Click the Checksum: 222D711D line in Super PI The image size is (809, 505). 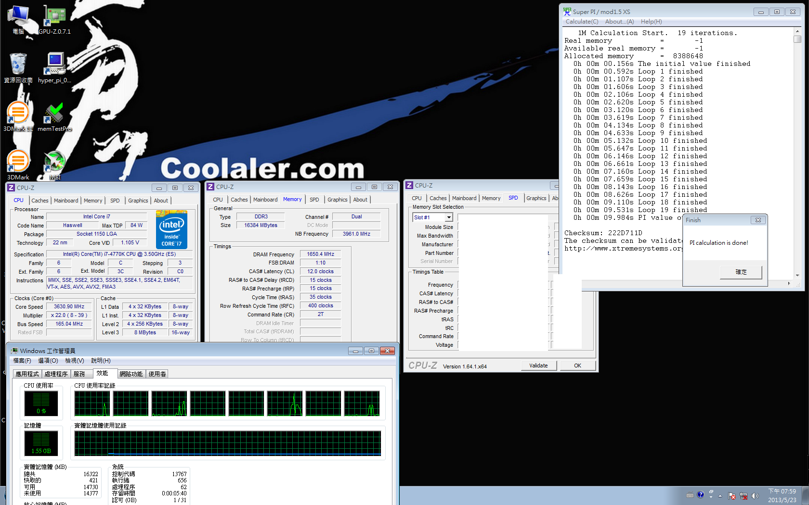(603, 233)
